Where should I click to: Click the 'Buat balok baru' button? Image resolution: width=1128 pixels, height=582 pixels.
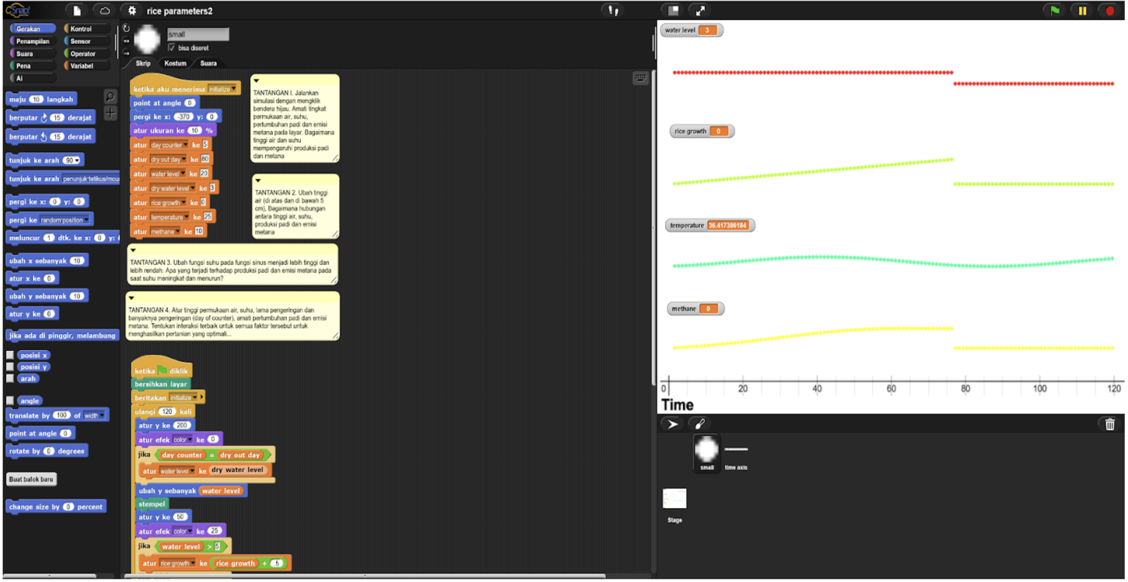31,479
